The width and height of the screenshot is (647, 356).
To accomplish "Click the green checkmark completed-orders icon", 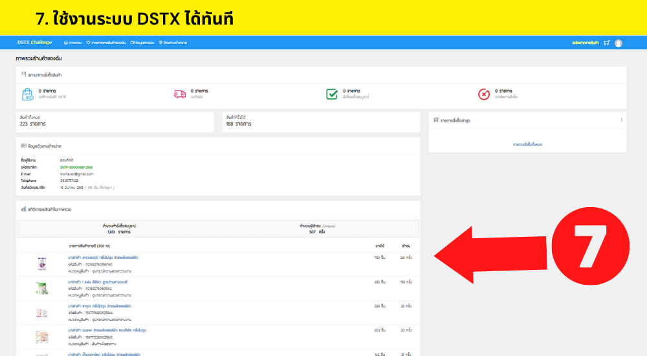I will [x=332, y=94].
